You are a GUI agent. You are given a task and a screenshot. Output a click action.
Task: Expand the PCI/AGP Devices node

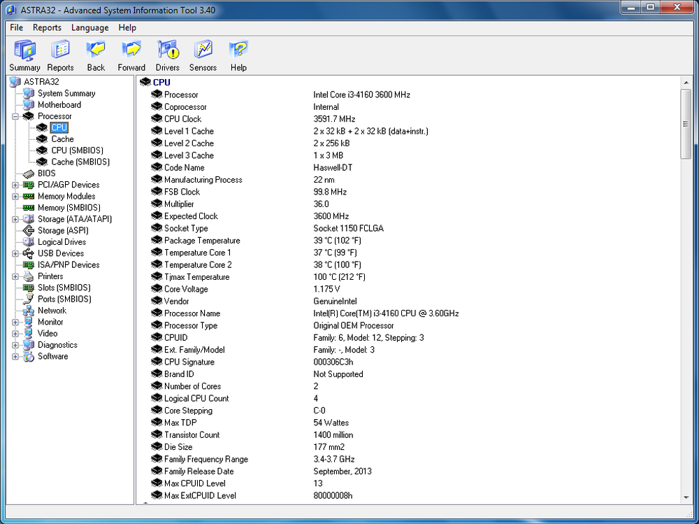coord(15,185)
